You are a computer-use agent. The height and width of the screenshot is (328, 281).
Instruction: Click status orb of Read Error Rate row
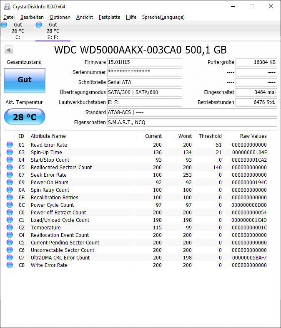tap(10, 145)
